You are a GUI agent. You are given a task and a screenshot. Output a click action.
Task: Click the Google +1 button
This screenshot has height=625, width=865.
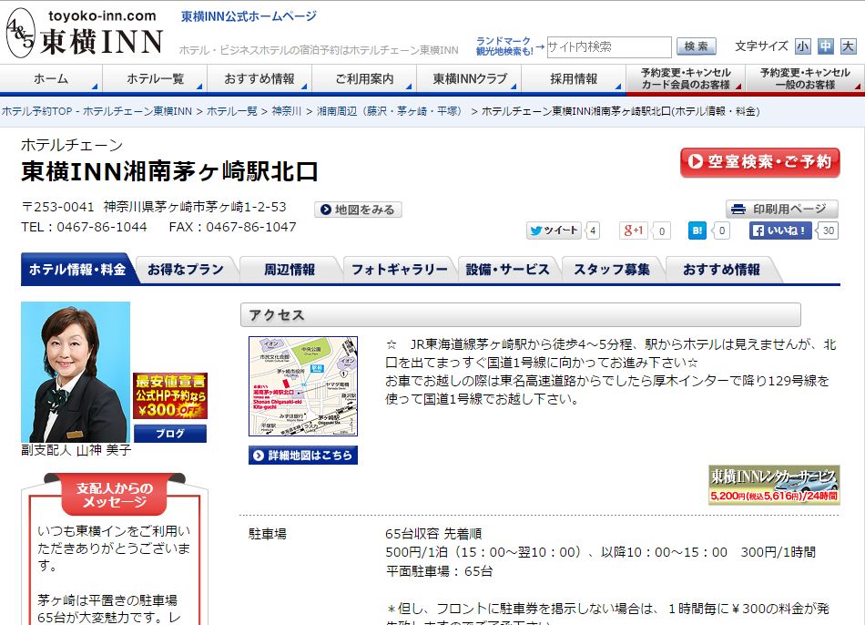(633, 231)
